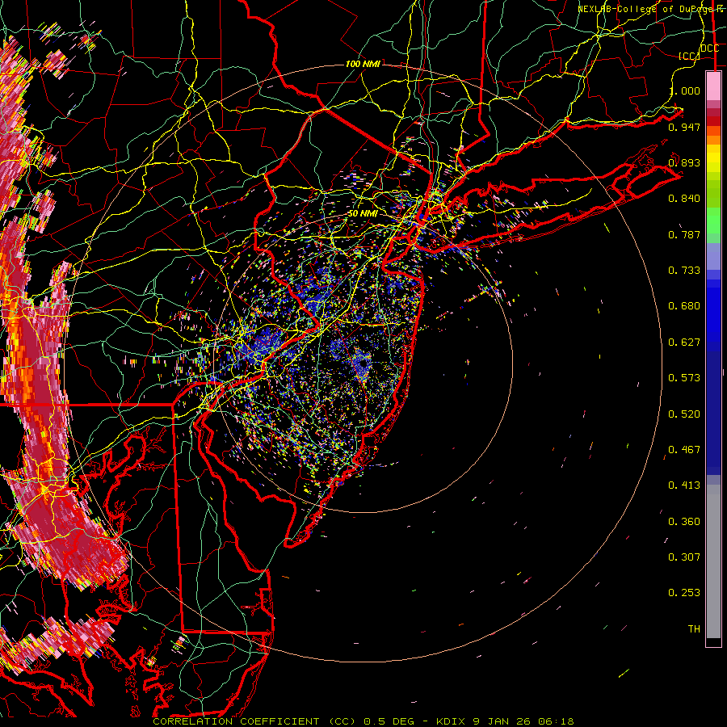This screenshot has height=727, width=727.
Task: Click the 06:18 timestamp in caption
Action: coord(556,721)
